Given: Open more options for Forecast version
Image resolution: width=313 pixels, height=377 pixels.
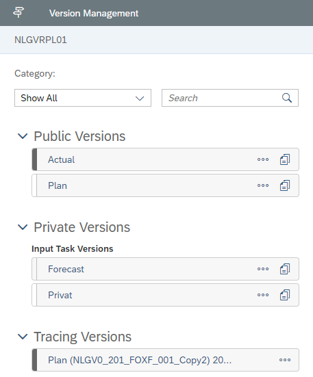Looking at the screenshot, I should [263, 269].
